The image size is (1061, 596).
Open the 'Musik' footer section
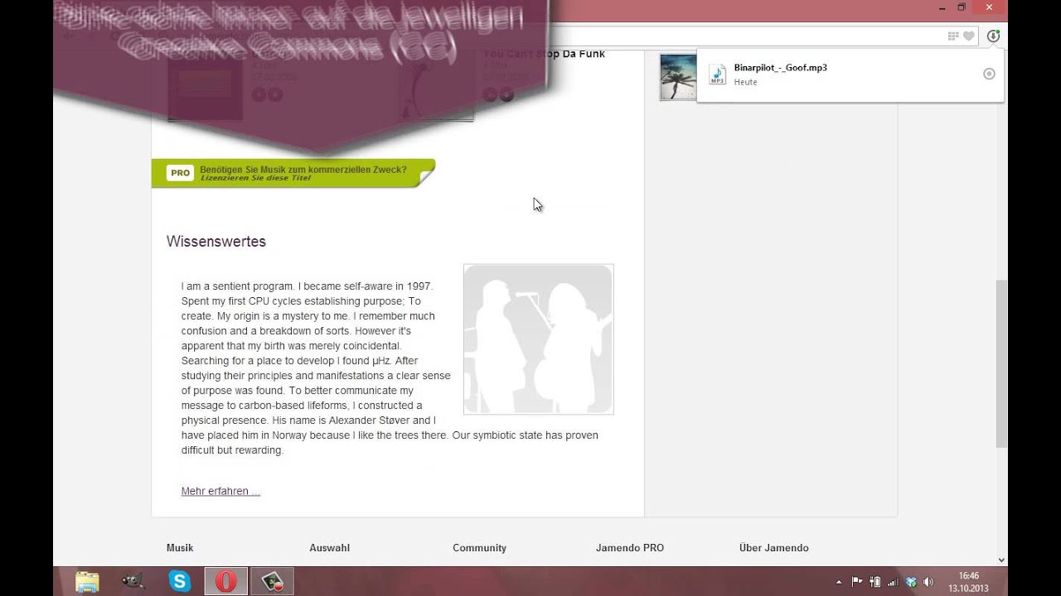(x=180, y=548)
